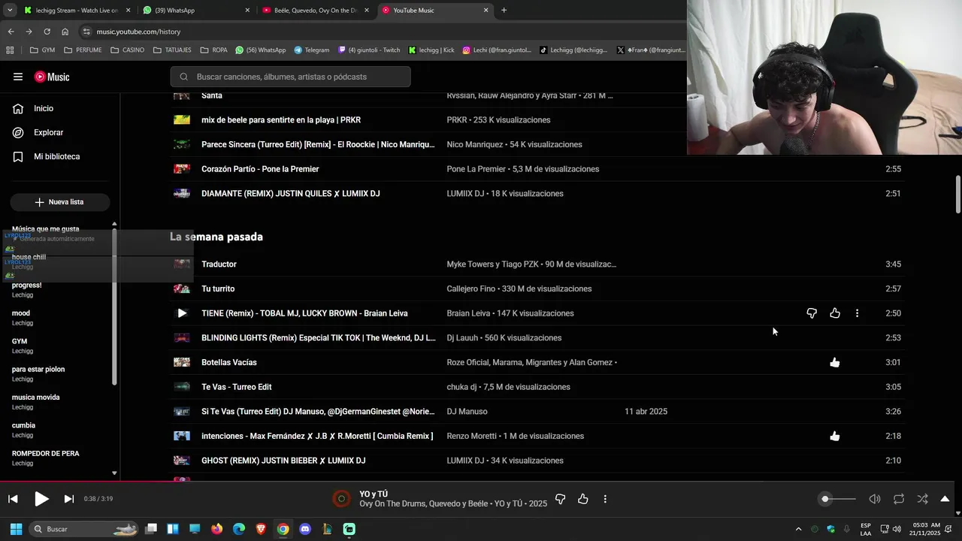Open the lechigg Kick bookmark

431,50
